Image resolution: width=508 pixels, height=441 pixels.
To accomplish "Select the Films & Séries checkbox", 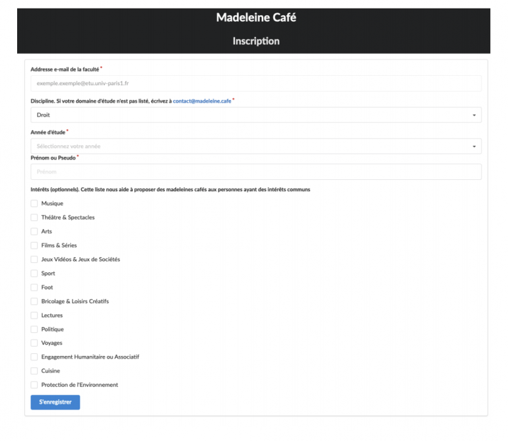I will click(34, 245).
